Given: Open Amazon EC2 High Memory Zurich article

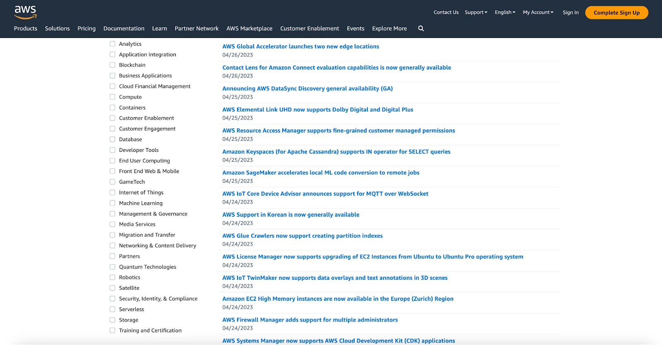Looking at the screenshot, I should pyautogui.click(x=338, y=299).
